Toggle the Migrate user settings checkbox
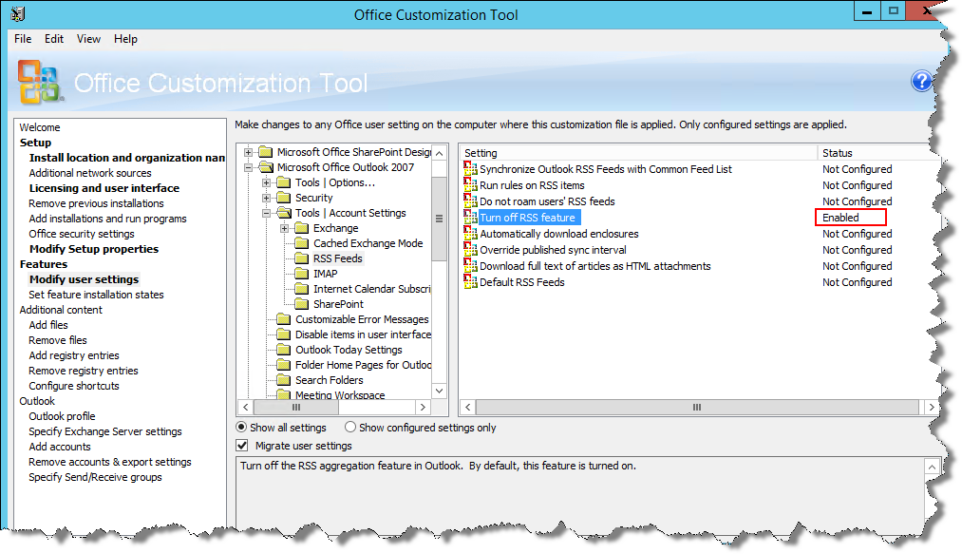The width and height of the screenshot is (962, 554). pyautogui.click(x=242, y=446)
